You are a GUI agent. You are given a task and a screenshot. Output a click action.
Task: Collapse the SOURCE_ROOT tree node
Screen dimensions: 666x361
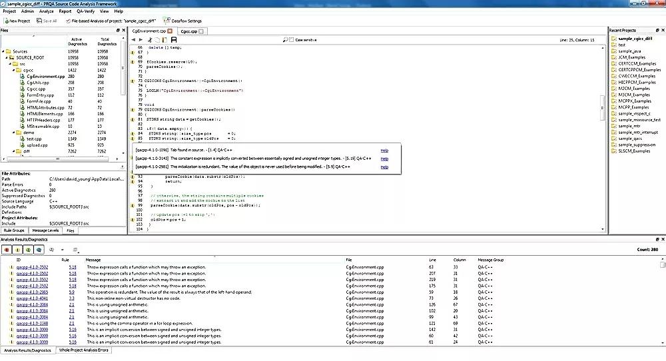7,58
